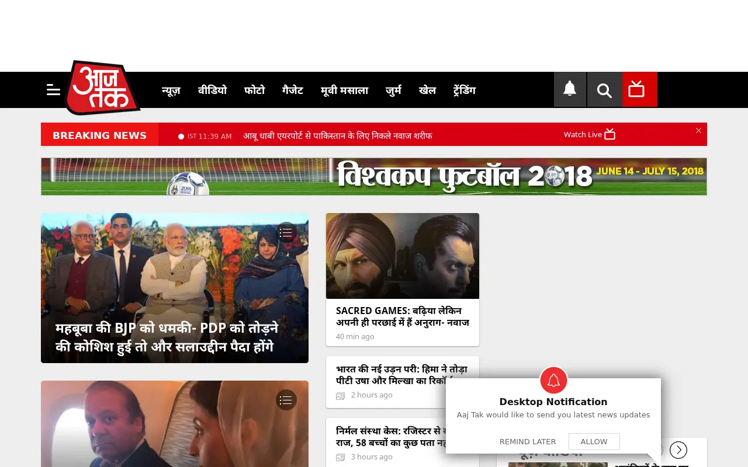Close the breaking news bar
This screenshot has width=748, height=467.
click(698, 131)
